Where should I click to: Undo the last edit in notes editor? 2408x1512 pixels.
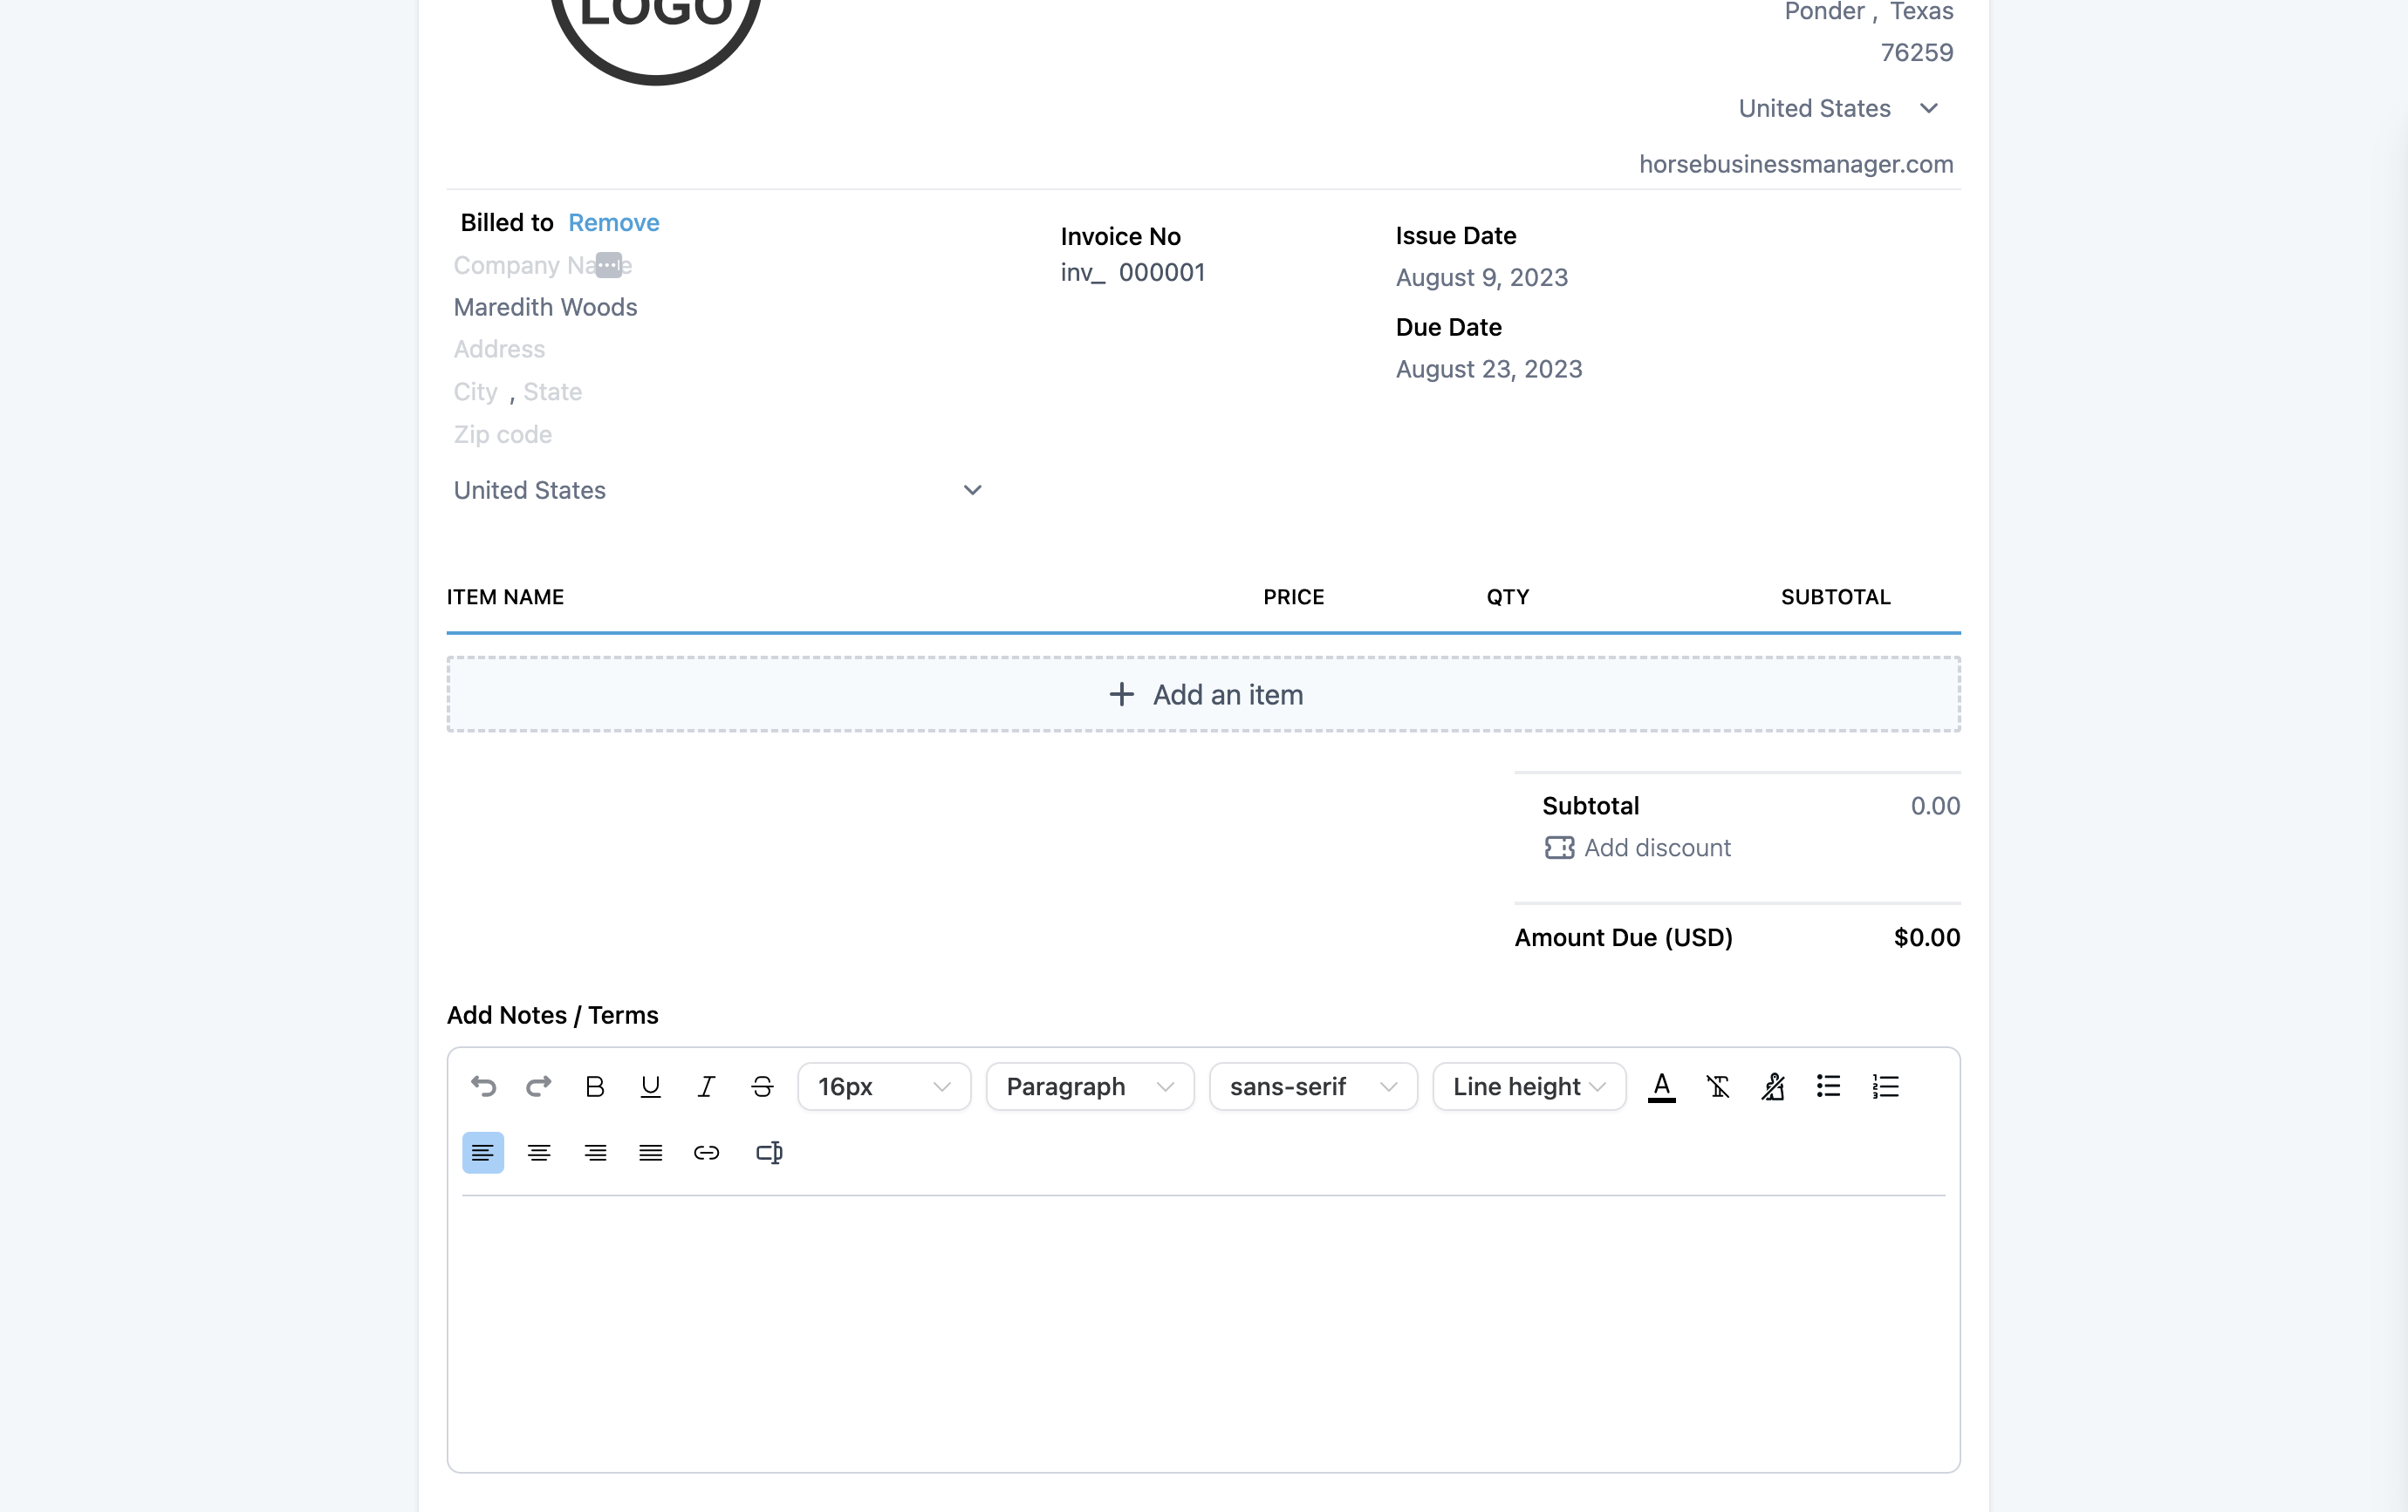(483, 1086)
